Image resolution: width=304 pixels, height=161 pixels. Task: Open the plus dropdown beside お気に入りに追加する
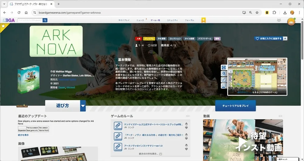pyautogui.click(x=285, y=39)
